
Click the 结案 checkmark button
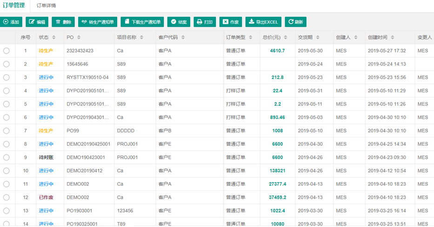point(179,22)
